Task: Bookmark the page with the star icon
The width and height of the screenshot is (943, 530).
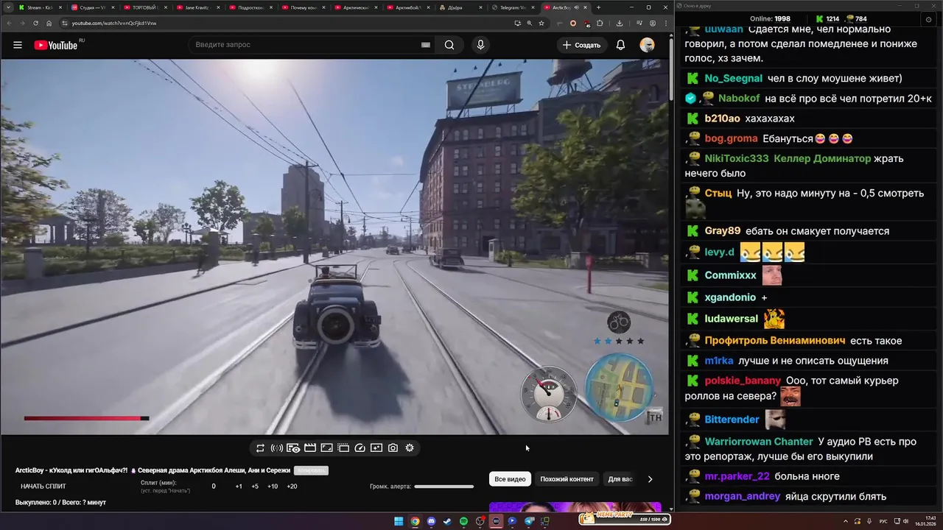Action: click(x=541, y=23)
